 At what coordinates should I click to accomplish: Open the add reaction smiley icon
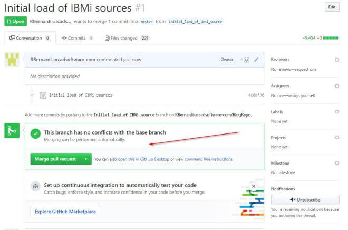coord(245,60)
